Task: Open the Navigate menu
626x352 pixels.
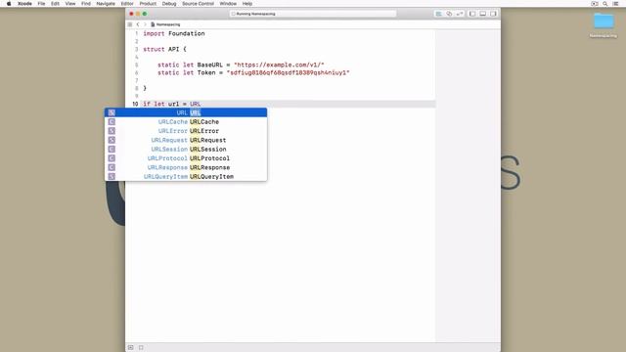Action: [x=106, y=4]
